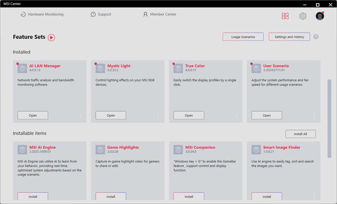Maximize the MSI Center window
This screenshot has height=204, width=337.
point(318,5)
